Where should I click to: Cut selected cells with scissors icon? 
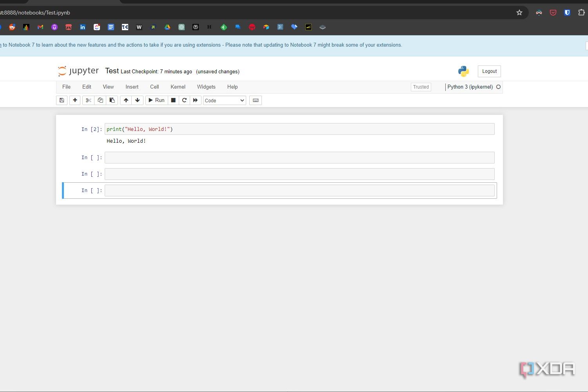pyautogui.click(x=88, y=100)
